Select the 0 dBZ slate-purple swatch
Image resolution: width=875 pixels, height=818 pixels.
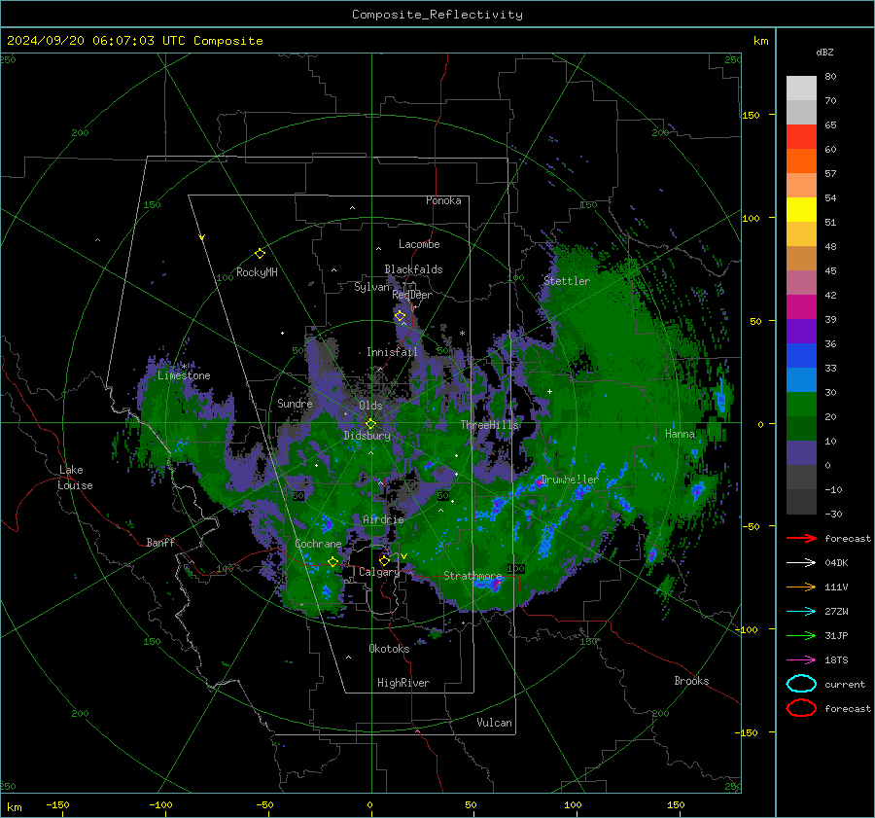click(x=801, y=453)
